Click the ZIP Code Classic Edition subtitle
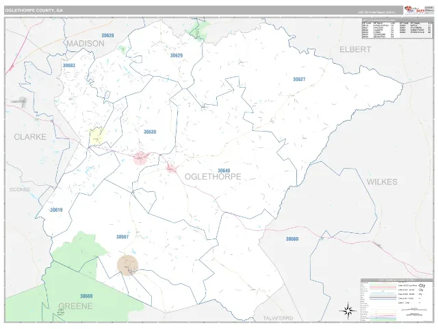This screenshot has height=329, width=438. pos(376,12)
